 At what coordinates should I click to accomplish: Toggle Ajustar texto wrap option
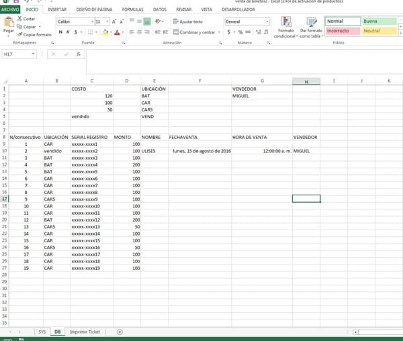point(188,21)
